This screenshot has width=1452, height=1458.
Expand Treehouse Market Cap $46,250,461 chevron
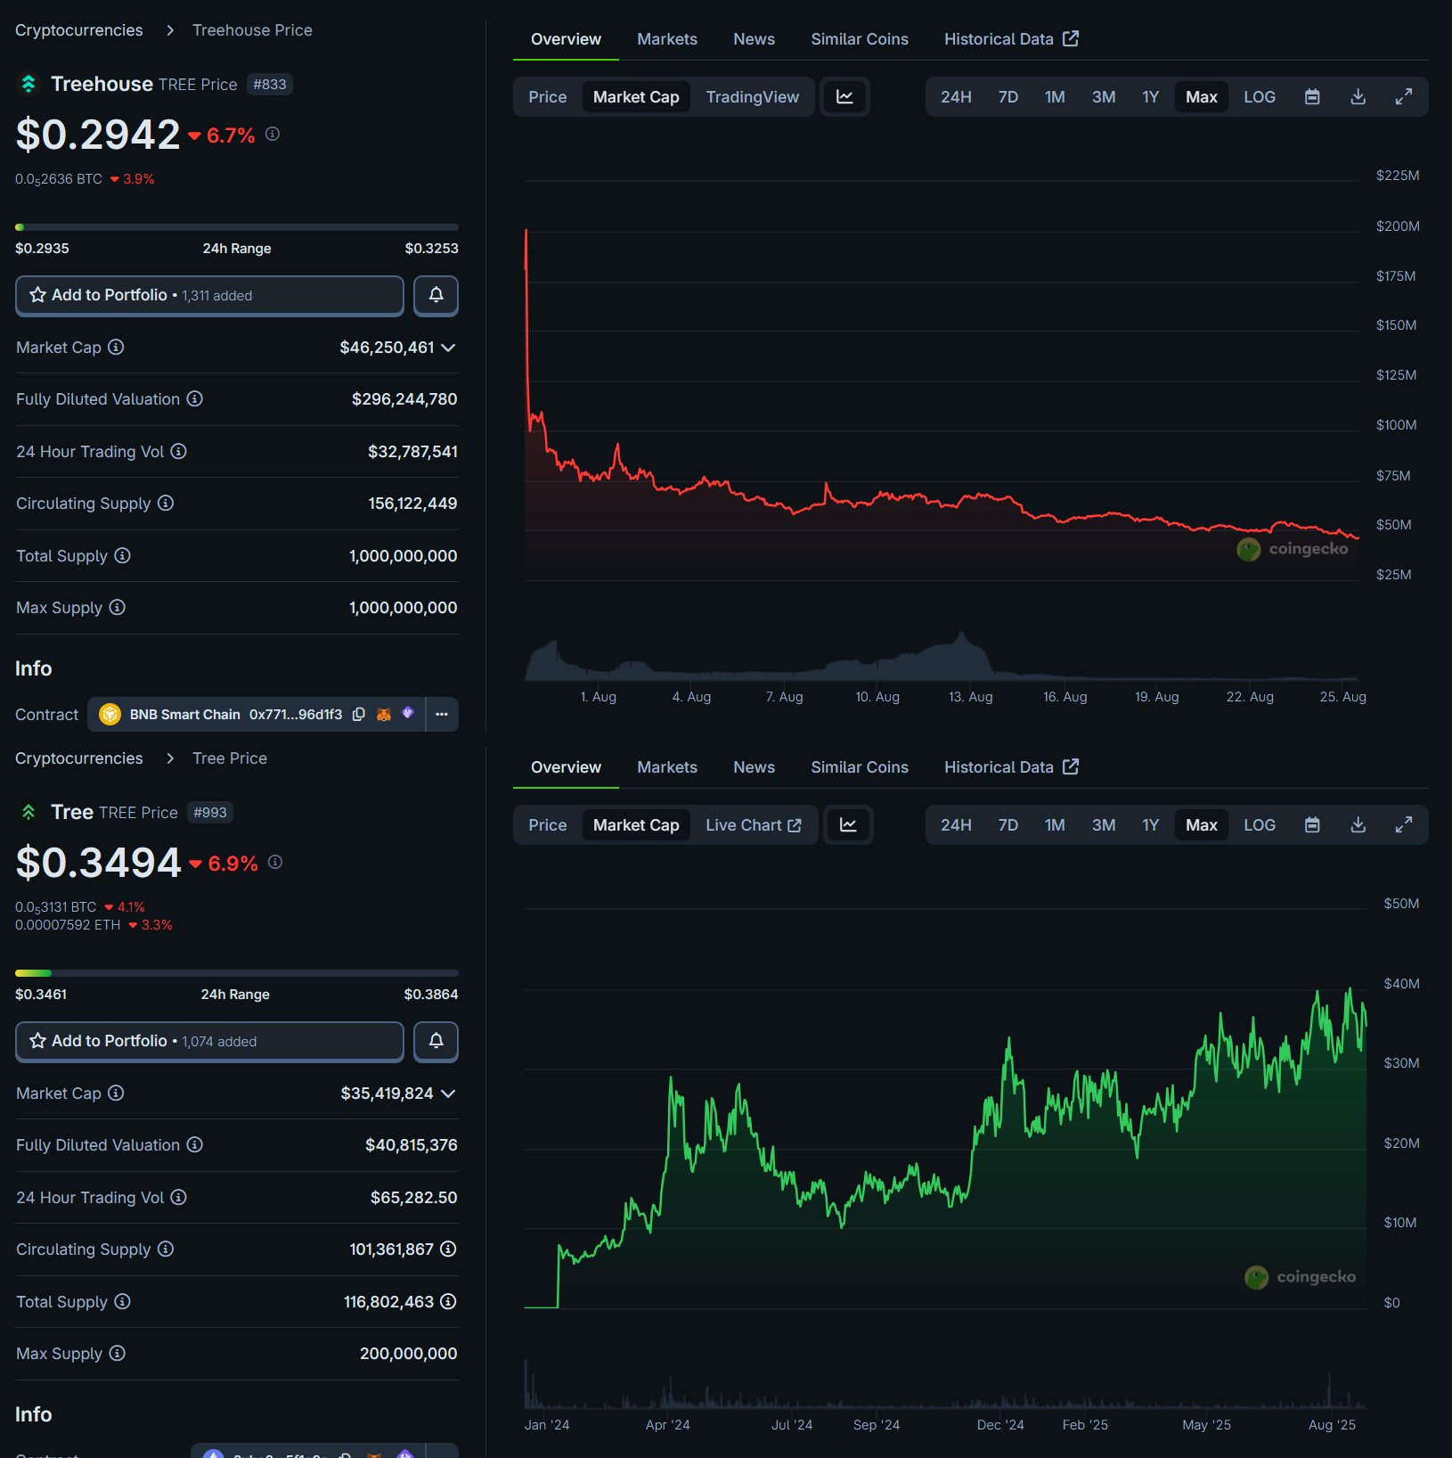pos(448,348)
